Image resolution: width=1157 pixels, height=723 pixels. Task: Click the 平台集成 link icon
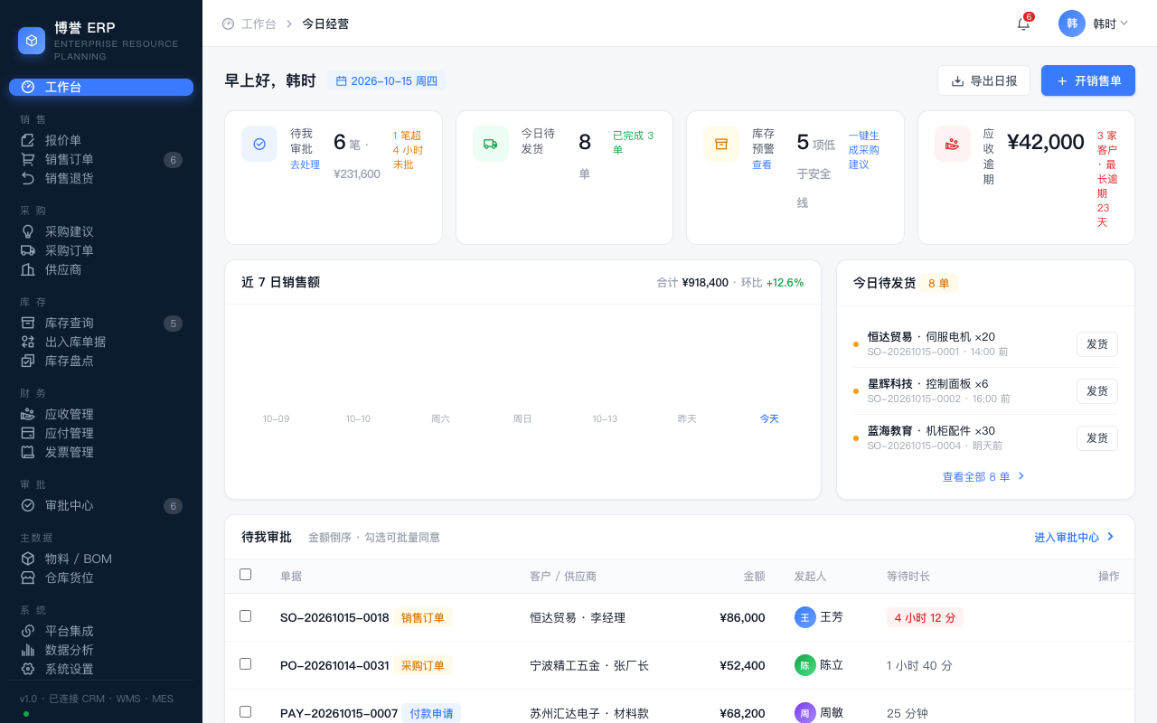click(28, 631)
